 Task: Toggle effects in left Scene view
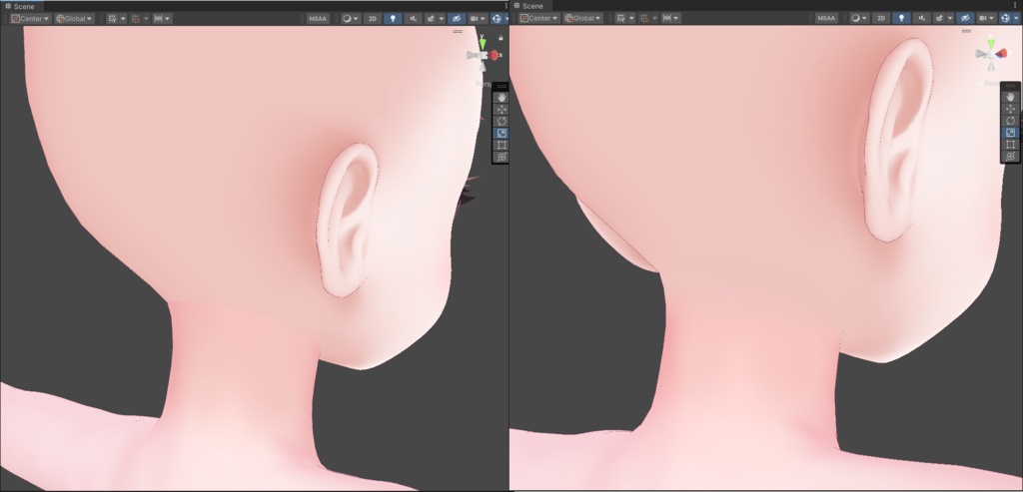[431, 18]
